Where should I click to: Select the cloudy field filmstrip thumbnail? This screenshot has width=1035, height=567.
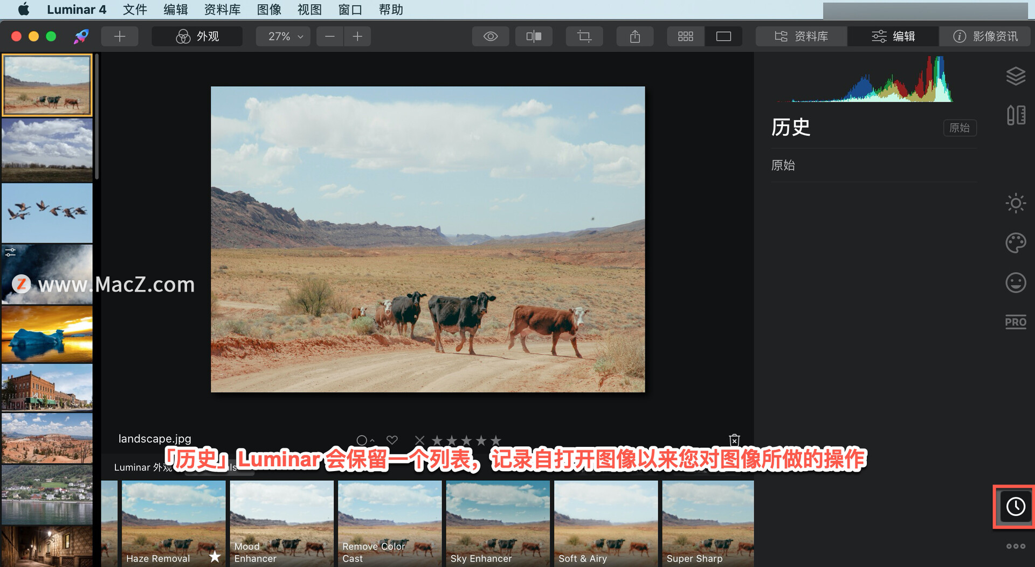tap(47, 150)
